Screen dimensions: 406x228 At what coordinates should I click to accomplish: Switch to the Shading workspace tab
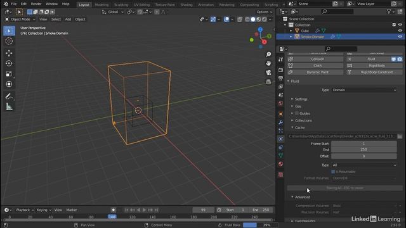(187, 4)
